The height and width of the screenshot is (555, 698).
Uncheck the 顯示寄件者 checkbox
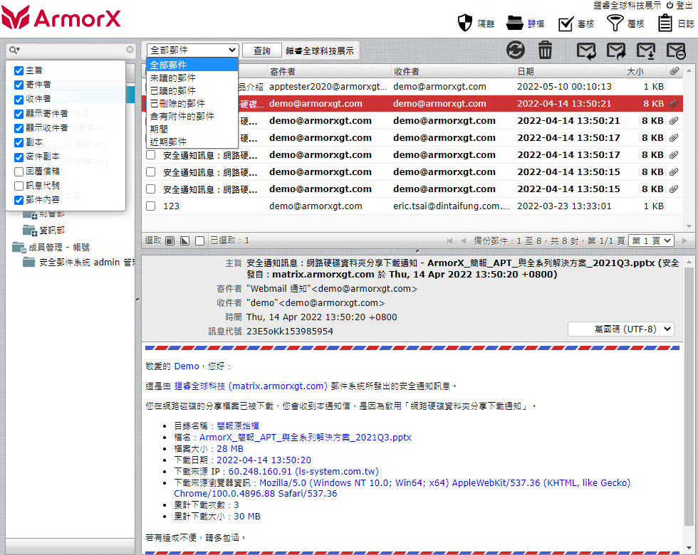coord(19,114)
